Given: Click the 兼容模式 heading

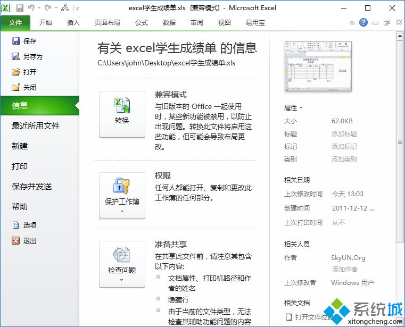Looking at the screenshot, I should pos(170,95).
